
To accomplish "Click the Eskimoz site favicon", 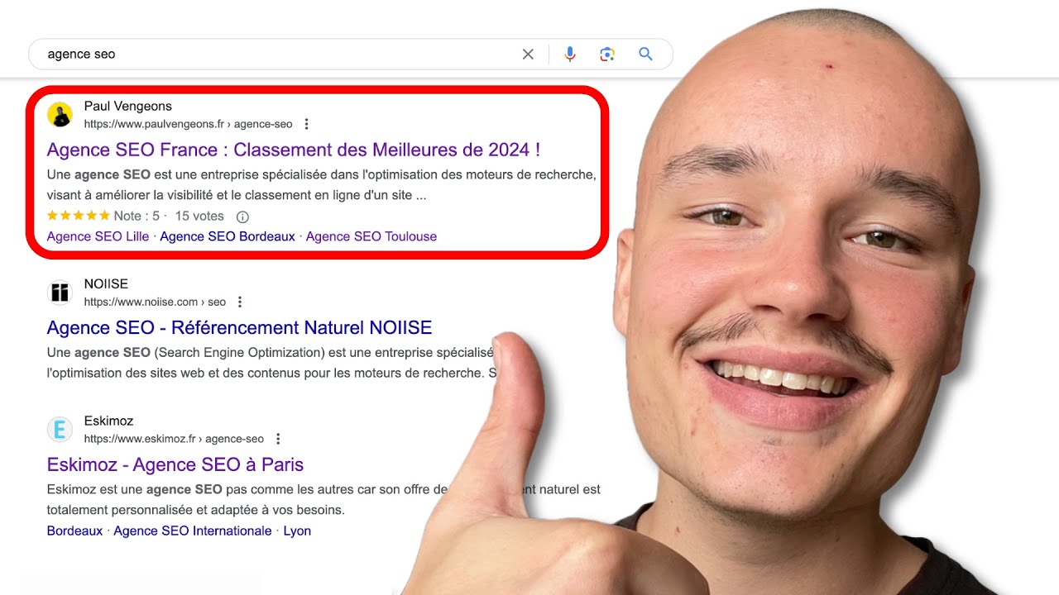I will 60,430.
